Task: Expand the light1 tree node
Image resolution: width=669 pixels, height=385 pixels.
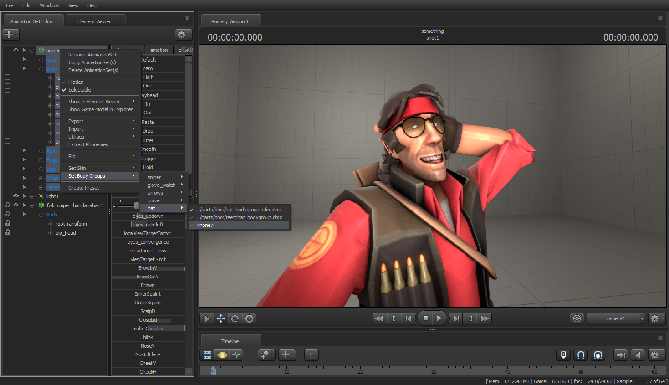Action: pos(32,196)
